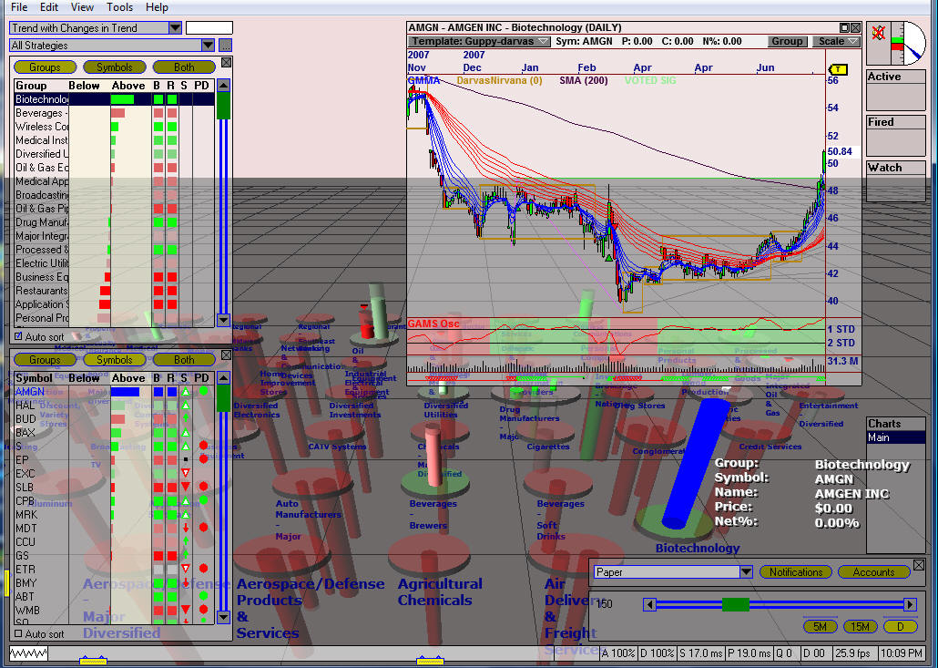Open the View menu
Image resolution: width=938 pixels, height=668 pixels.
pos(82,7)
